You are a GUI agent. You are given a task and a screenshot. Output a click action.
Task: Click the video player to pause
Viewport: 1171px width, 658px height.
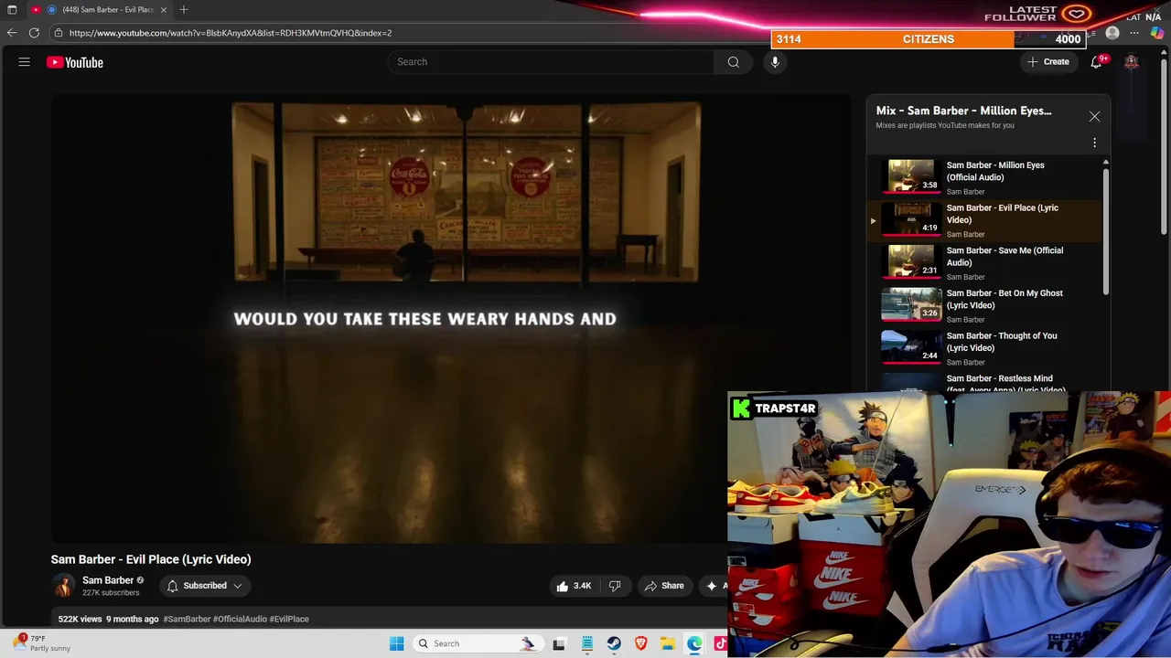coord(450,318)
